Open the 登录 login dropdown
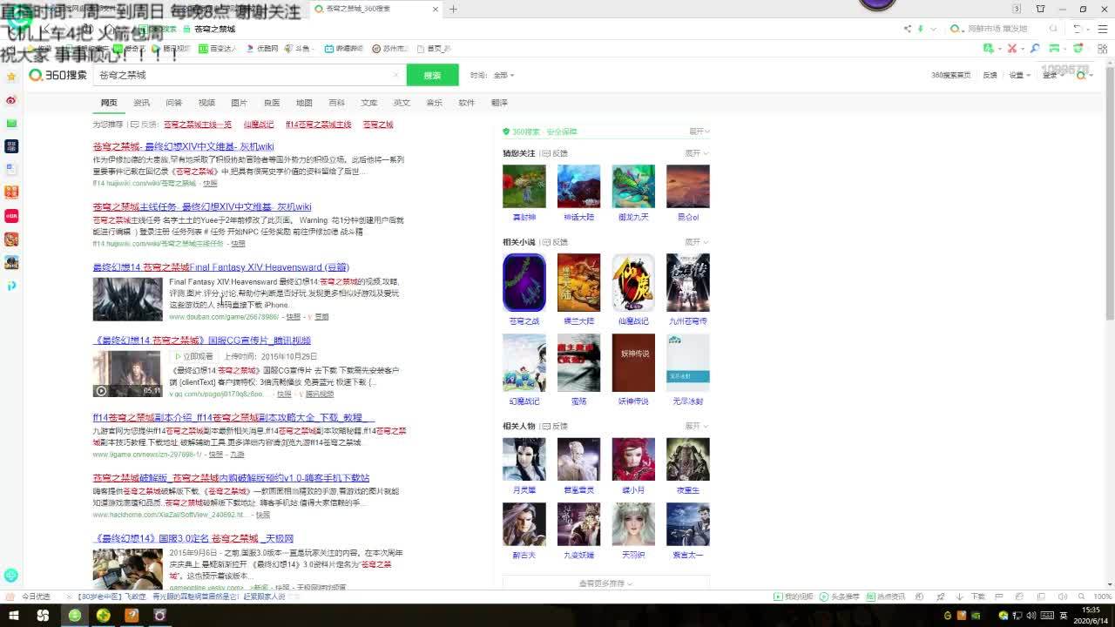The height and width of the screenshot is (627, 1115). (1053, 76)
